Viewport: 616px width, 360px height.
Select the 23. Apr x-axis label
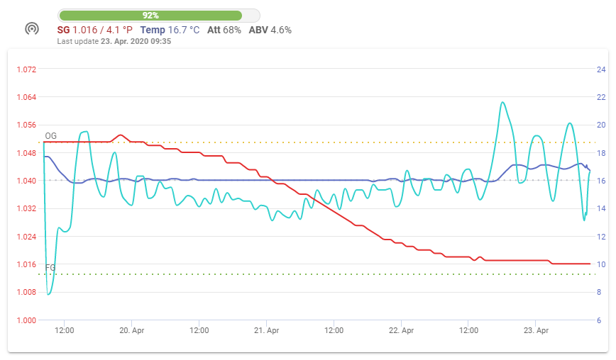pos(537,330)
